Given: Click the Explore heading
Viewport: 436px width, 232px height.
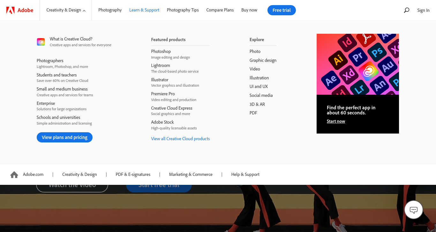Looking at the screenshot, I should click(257, 40).
